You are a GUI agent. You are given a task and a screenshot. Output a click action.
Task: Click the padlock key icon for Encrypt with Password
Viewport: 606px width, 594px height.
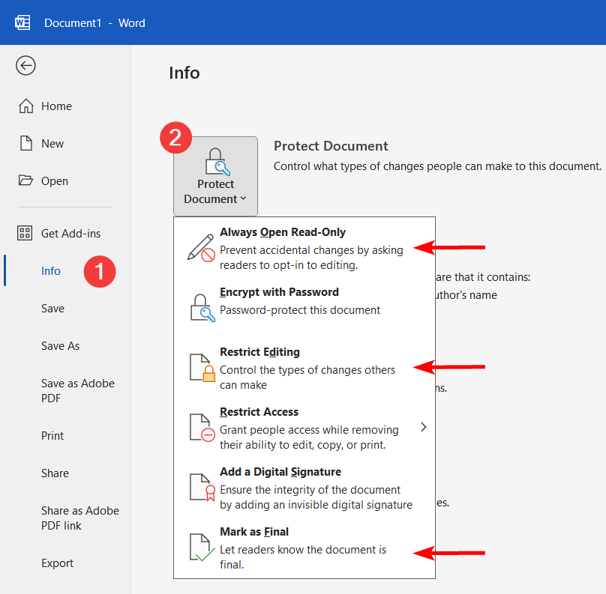coord(201,306)
